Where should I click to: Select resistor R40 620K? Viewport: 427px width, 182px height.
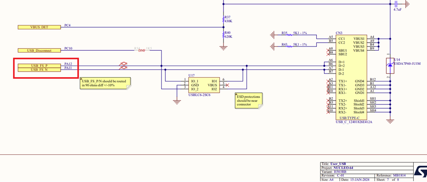coord(224,35)
